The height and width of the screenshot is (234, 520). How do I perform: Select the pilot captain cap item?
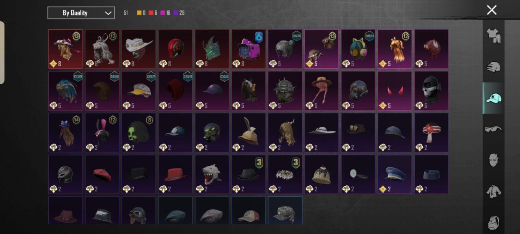(x=394, y=174)
